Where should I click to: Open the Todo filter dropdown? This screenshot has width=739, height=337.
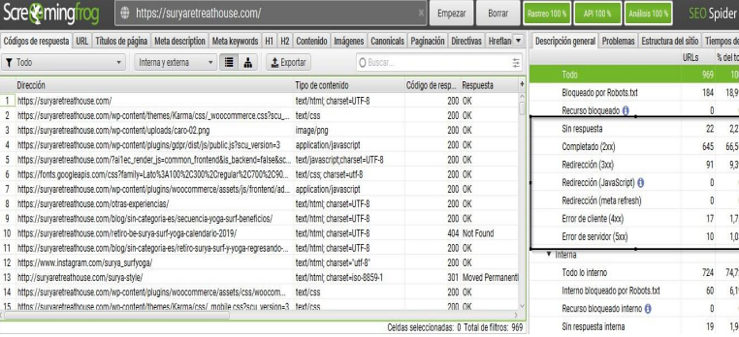pos(64,62)
